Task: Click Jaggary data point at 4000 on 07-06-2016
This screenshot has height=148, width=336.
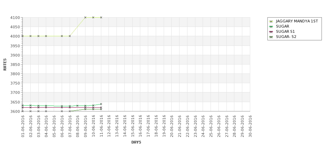Action: (x=70, y=36)
